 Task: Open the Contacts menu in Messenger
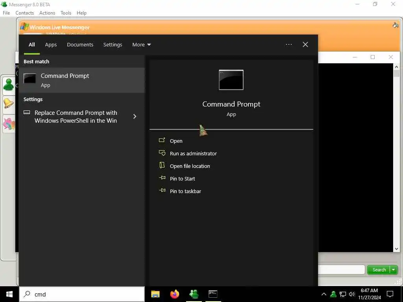click(x=25, y=13)
